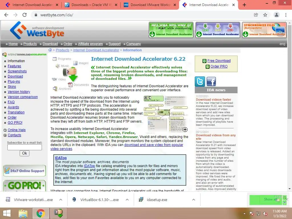
Task: Open the Plug-ins sidebar link
Action: pyautogui.click(x=14, y=82)
